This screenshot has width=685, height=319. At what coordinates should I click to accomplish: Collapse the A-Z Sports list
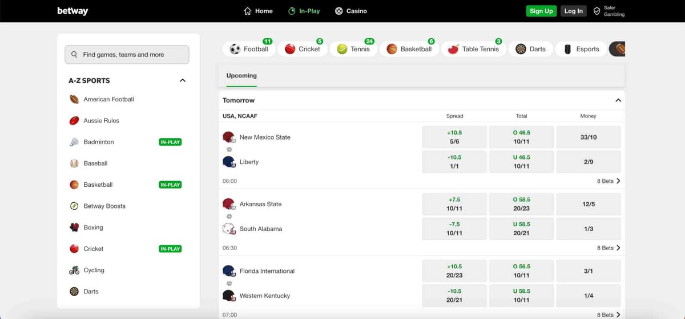coord(183,80)
